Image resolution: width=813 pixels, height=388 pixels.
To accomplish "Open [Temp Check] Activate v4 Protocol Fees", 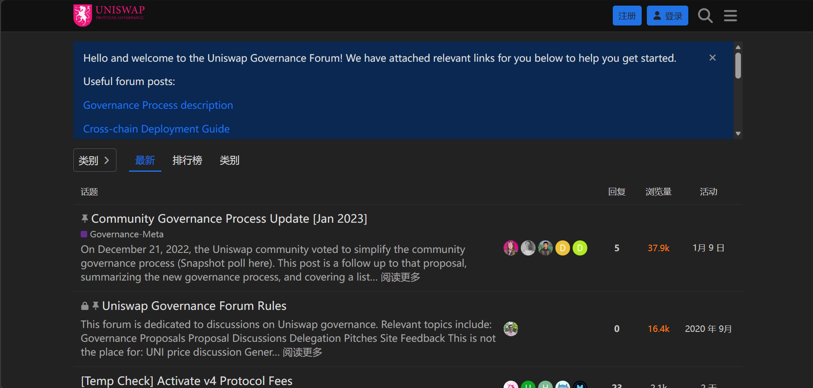I will (187, 381).
